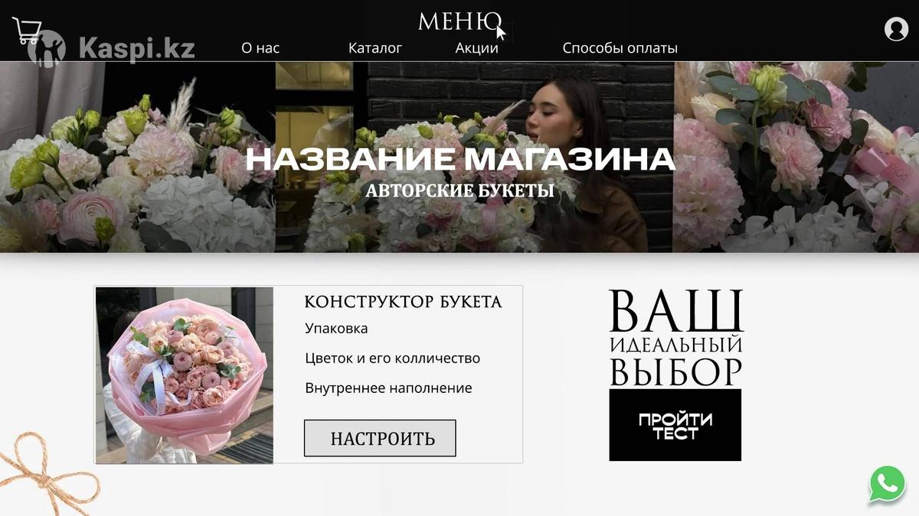Open the shopping cart icon
Image resolution: width=919 pixels, height=516 pixels.
[x=27, y=30]
